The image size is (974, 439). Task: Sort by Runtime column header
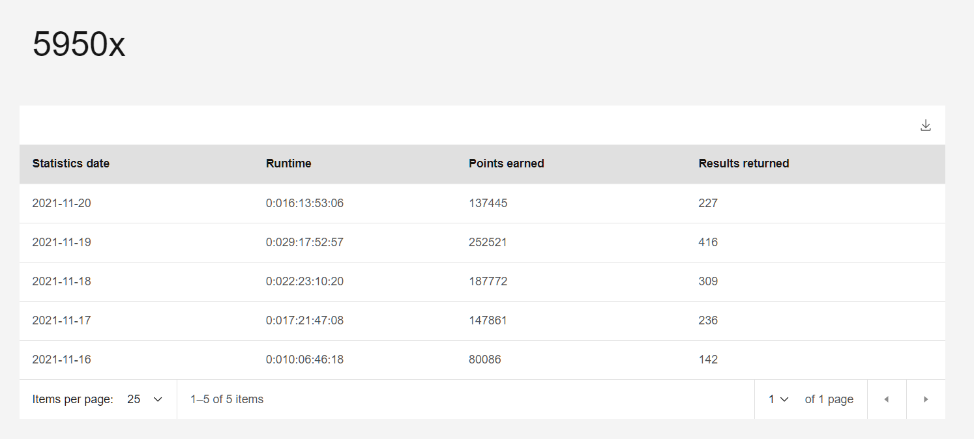[x=288, y=163]
